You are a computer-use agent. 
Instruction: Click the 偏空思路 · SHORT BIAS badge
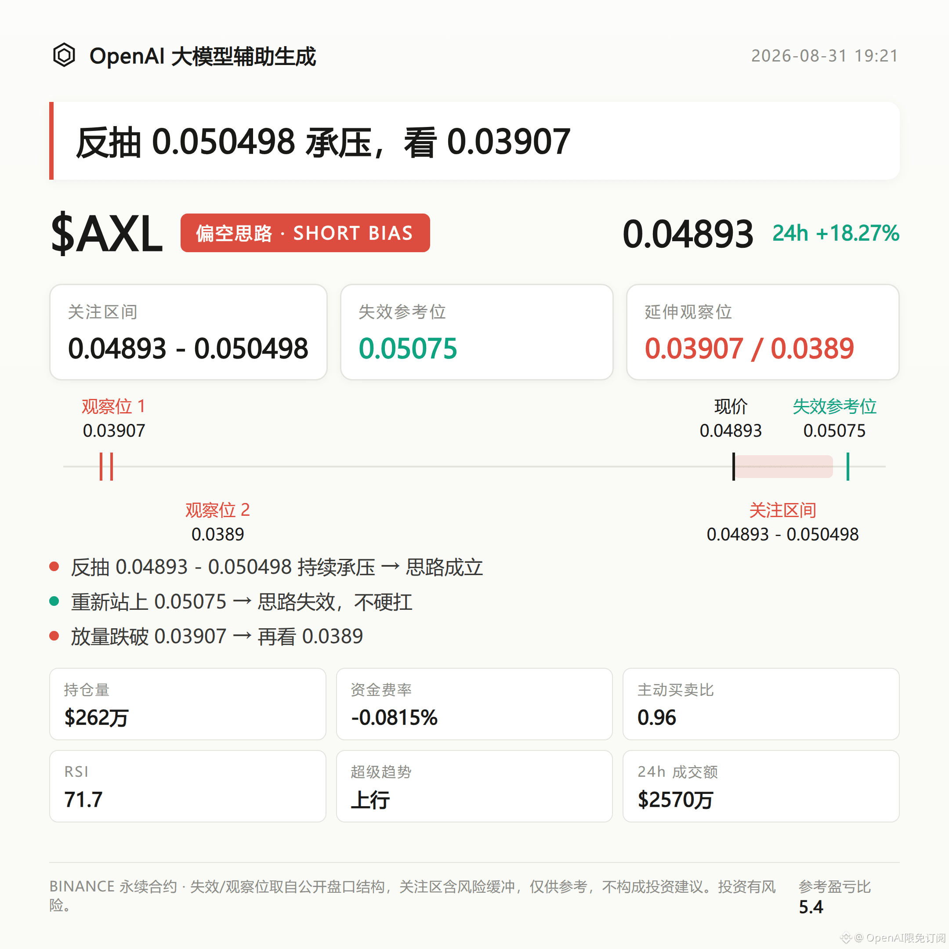[x=305, y=233]
